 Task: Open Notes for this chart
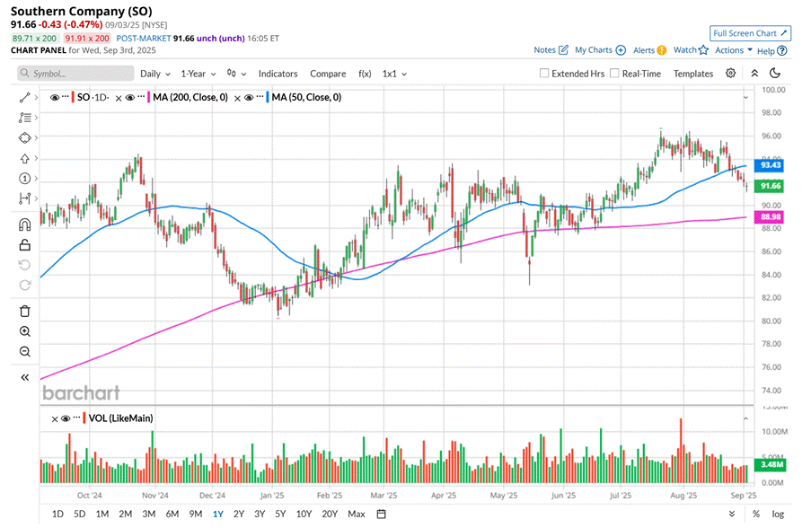(x=551, y=50)
